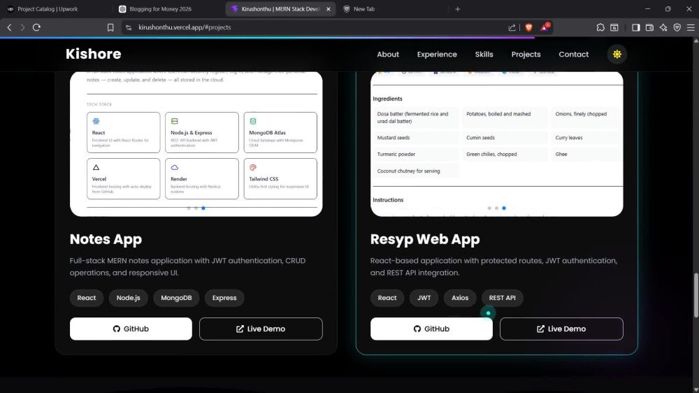Select active third dot on Notes App carousel
This screenshot has width=699, height=393.
(203, 208)
